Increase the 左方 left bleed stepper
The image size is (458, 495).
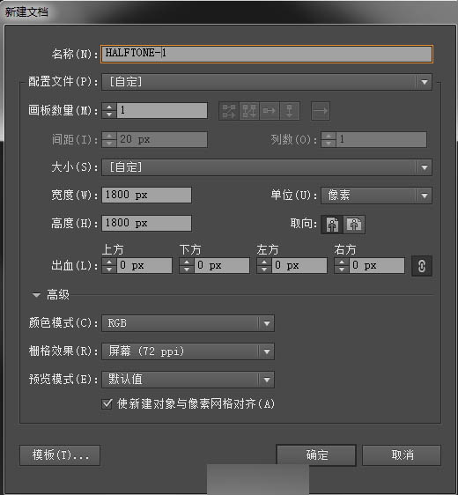[x=264, y=262]
